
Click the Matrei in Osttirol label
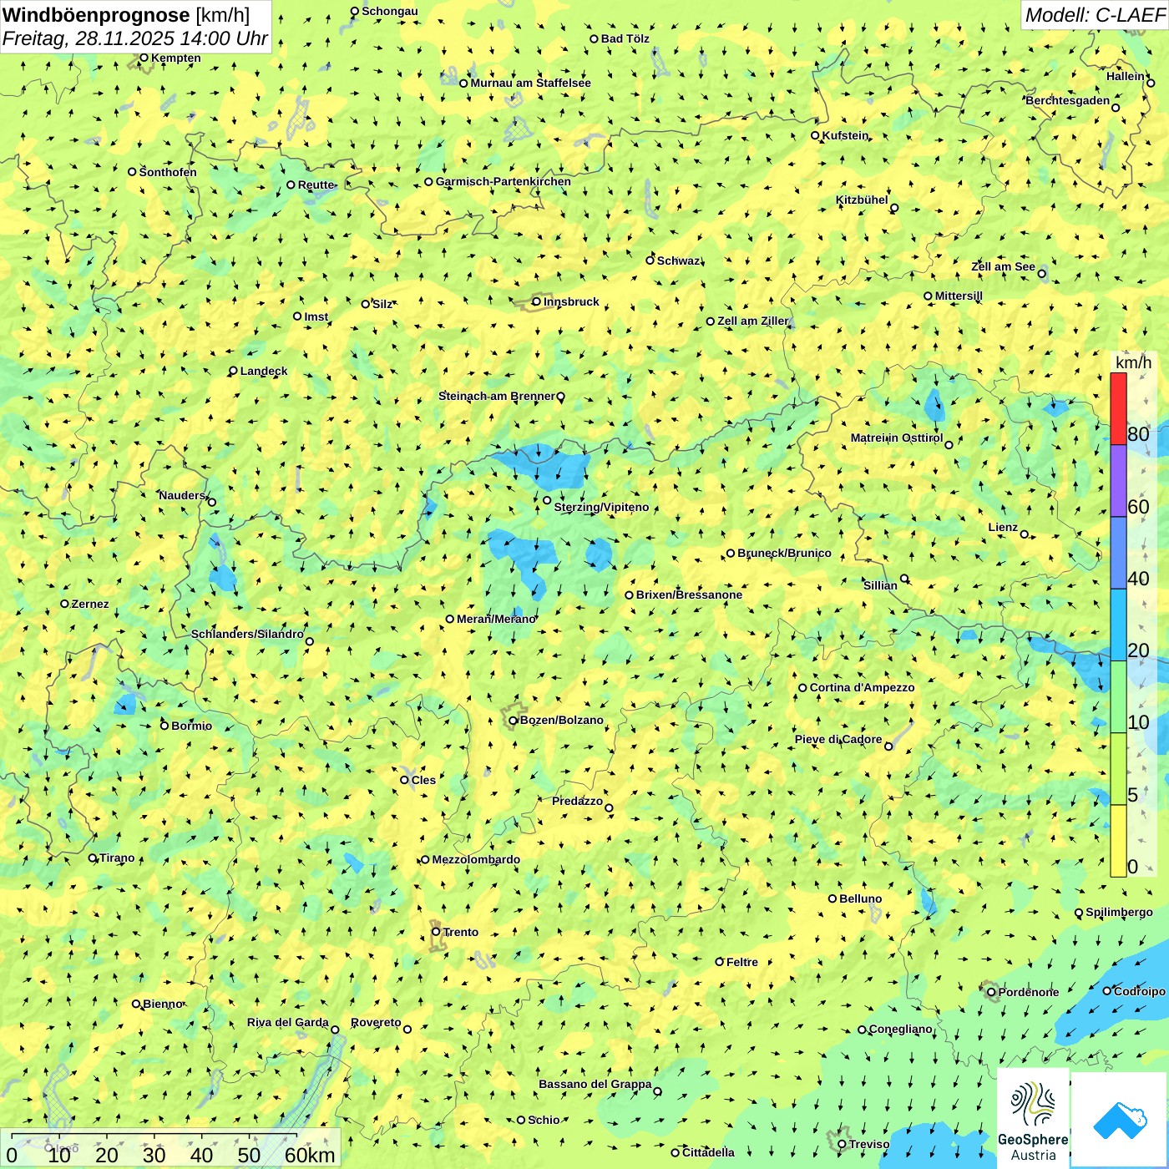pos(897,438)
